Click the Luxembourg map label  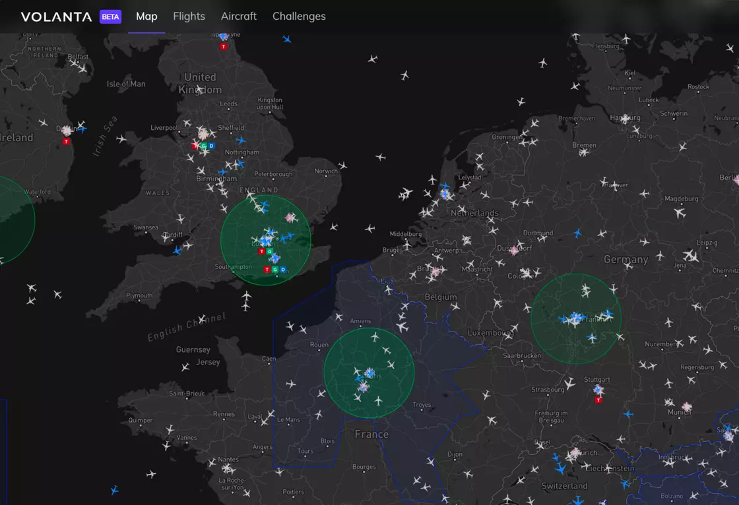click(490, 332)
